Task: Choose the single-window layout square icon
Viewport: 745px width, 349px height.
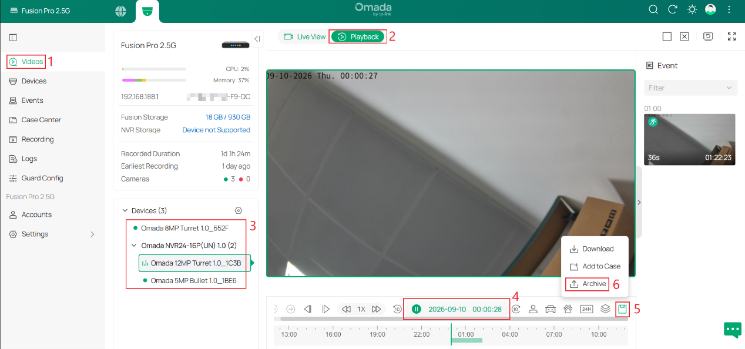Action: click(667, 36)
